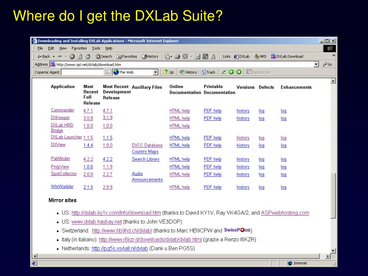
Task: Open the www.dxlab.haybay.net mirror site
Action: pyautogui.click(x=96, y=222)
